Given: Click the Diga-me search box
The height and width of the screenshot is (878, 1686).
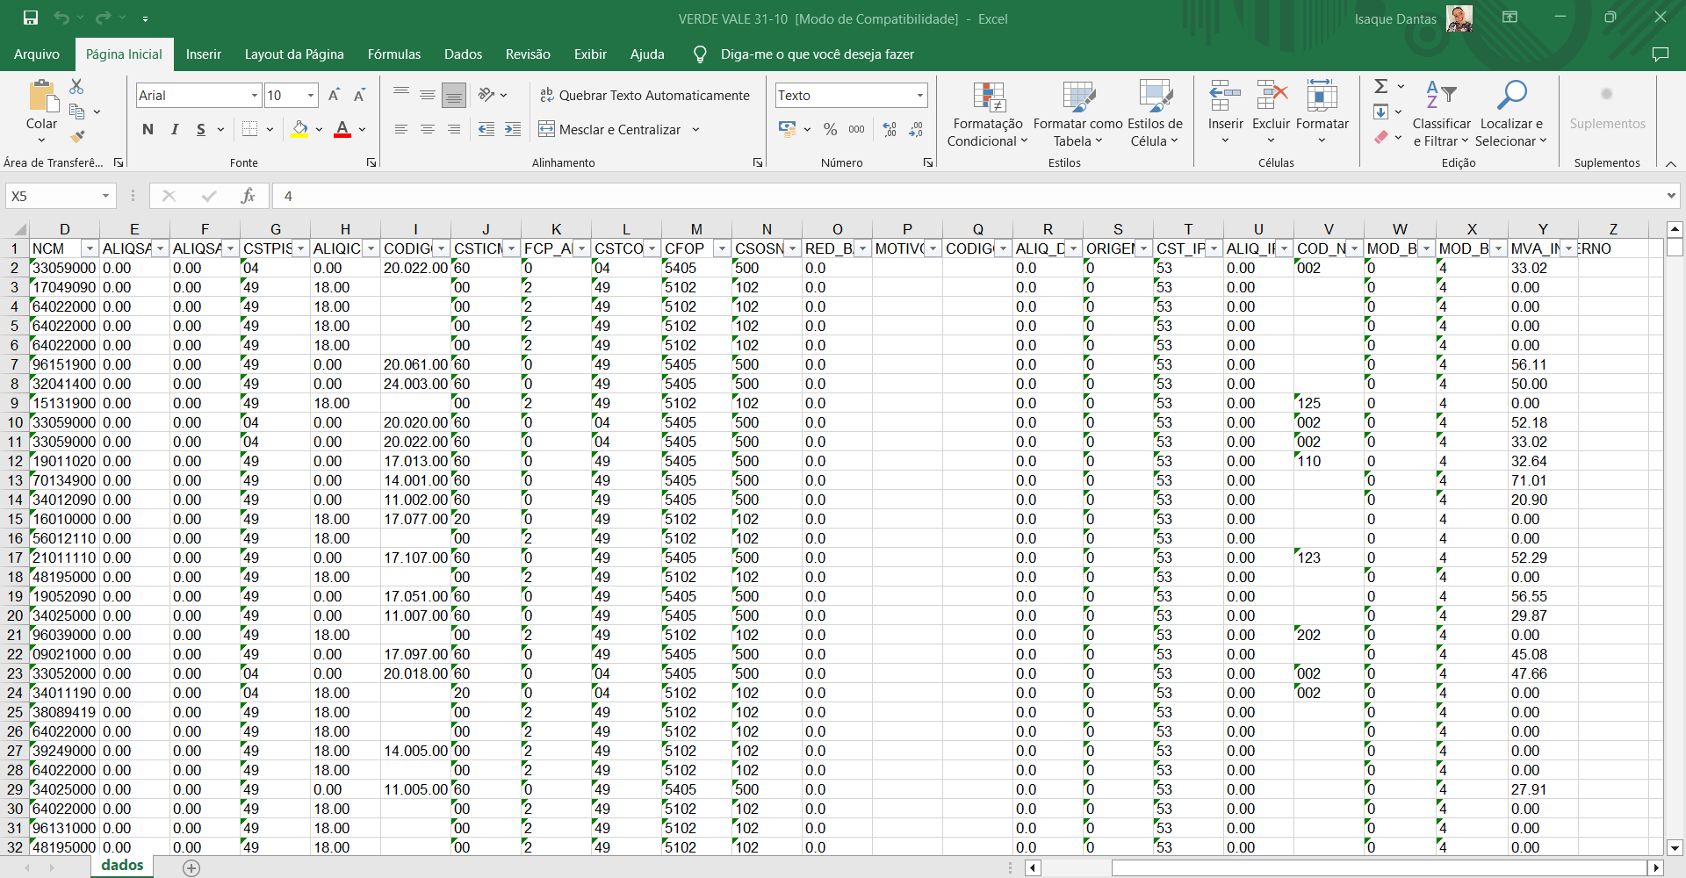Looking at the screenshot, I should (x=817, y=54).
